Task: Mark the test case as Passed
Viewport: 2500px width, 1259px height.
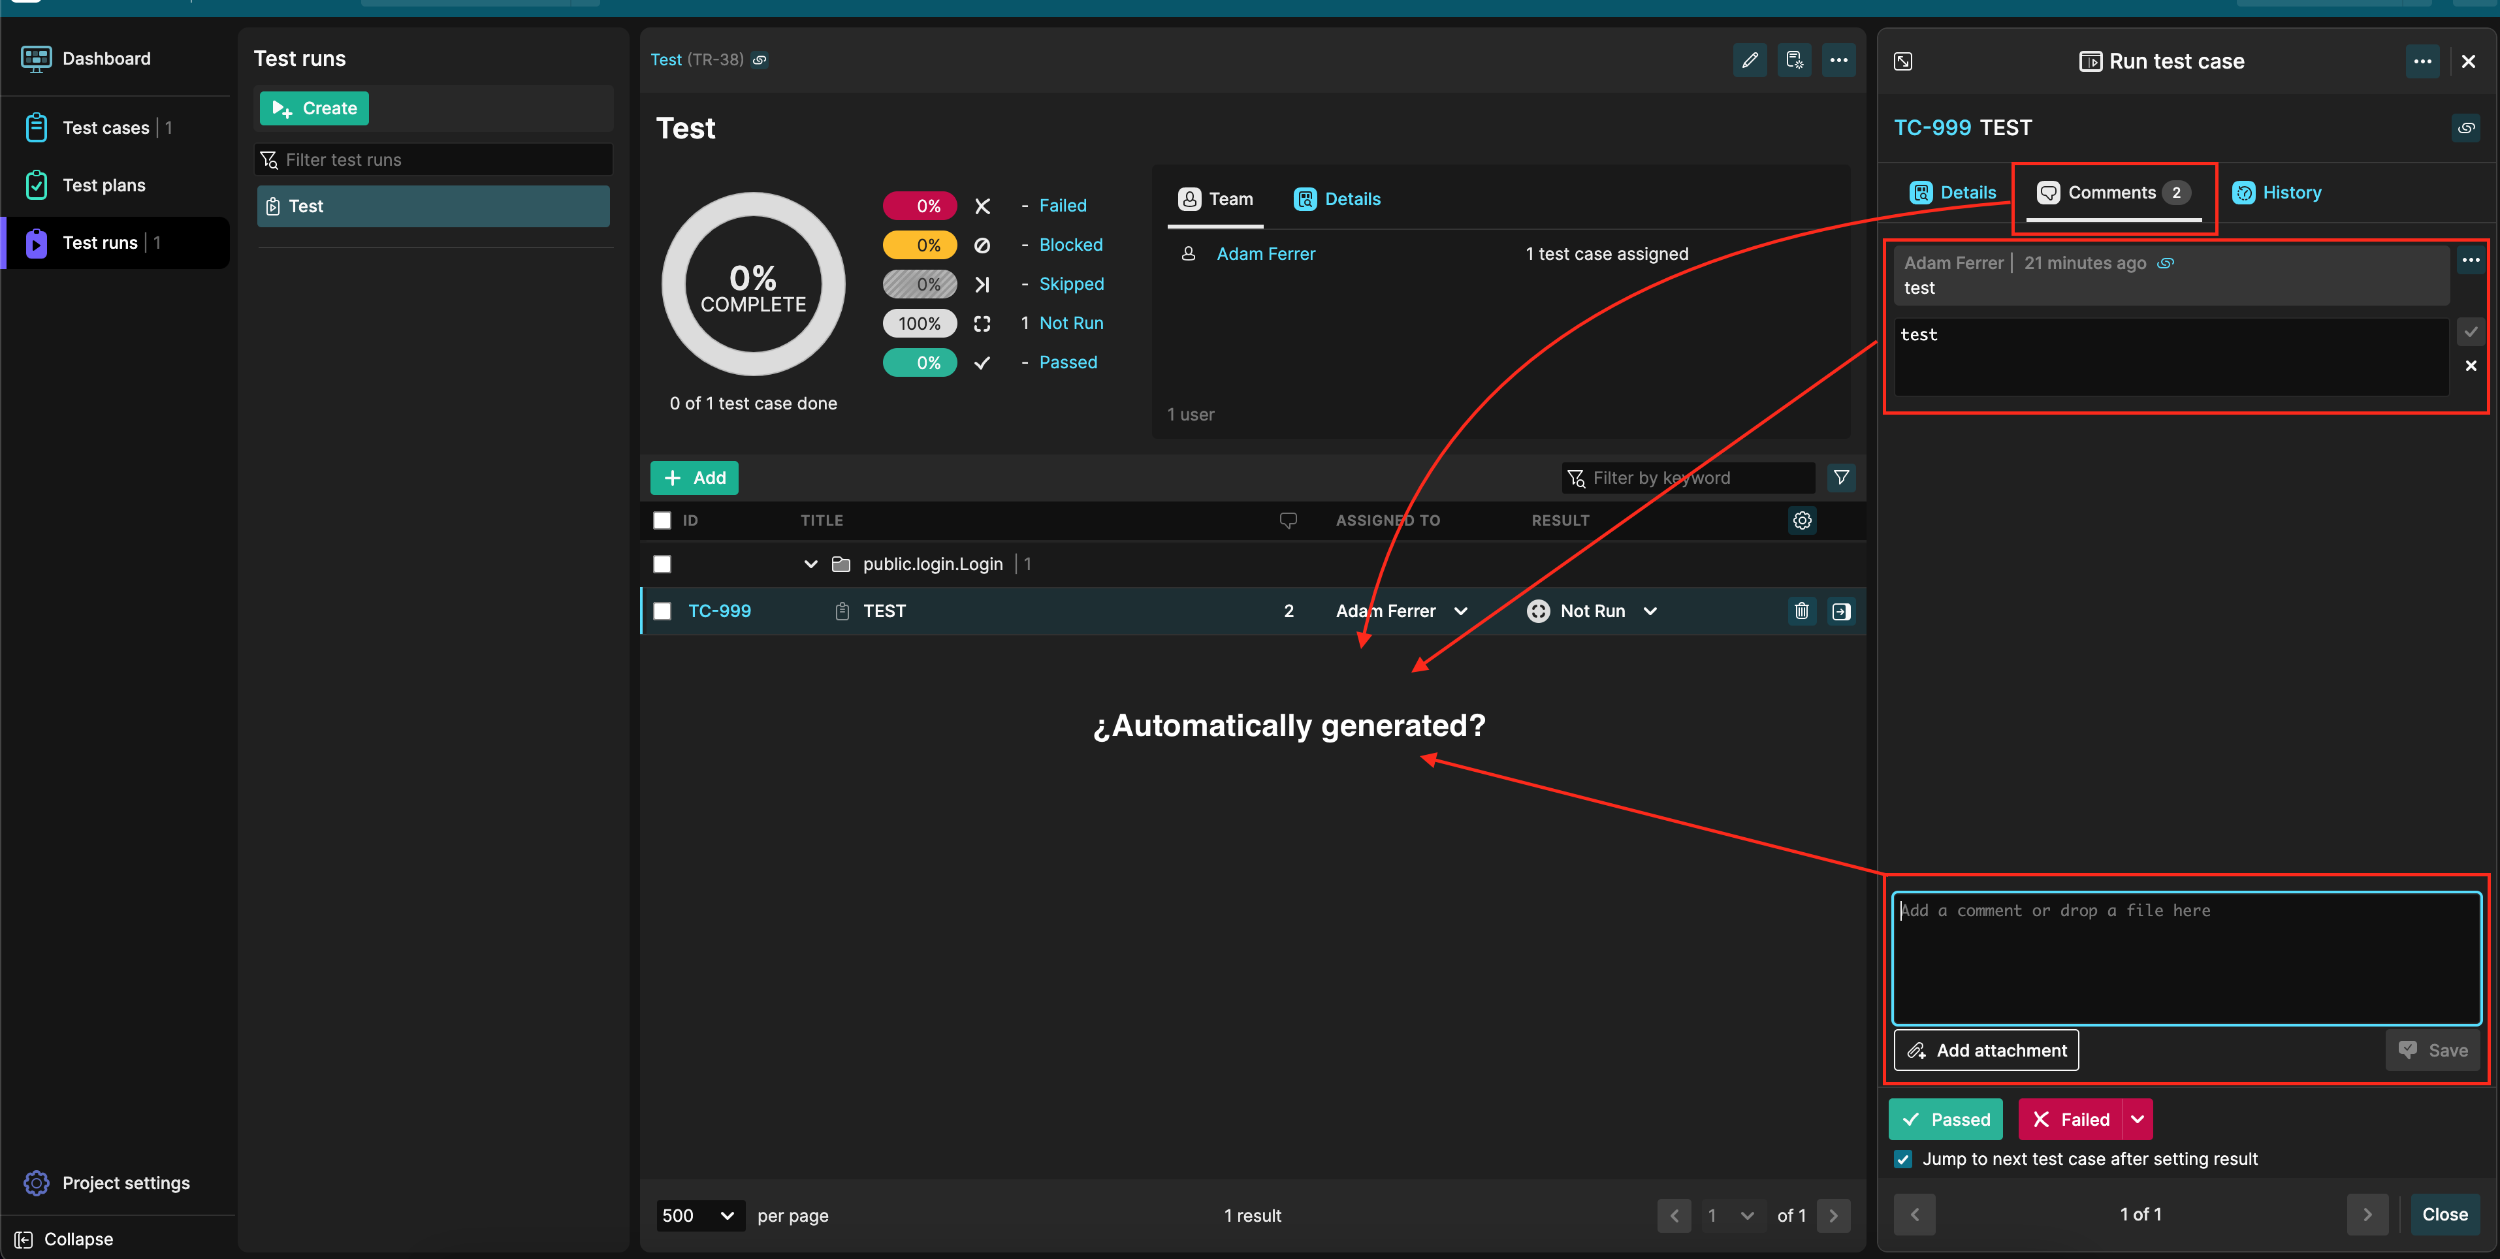Action: click(1945, 1119)
